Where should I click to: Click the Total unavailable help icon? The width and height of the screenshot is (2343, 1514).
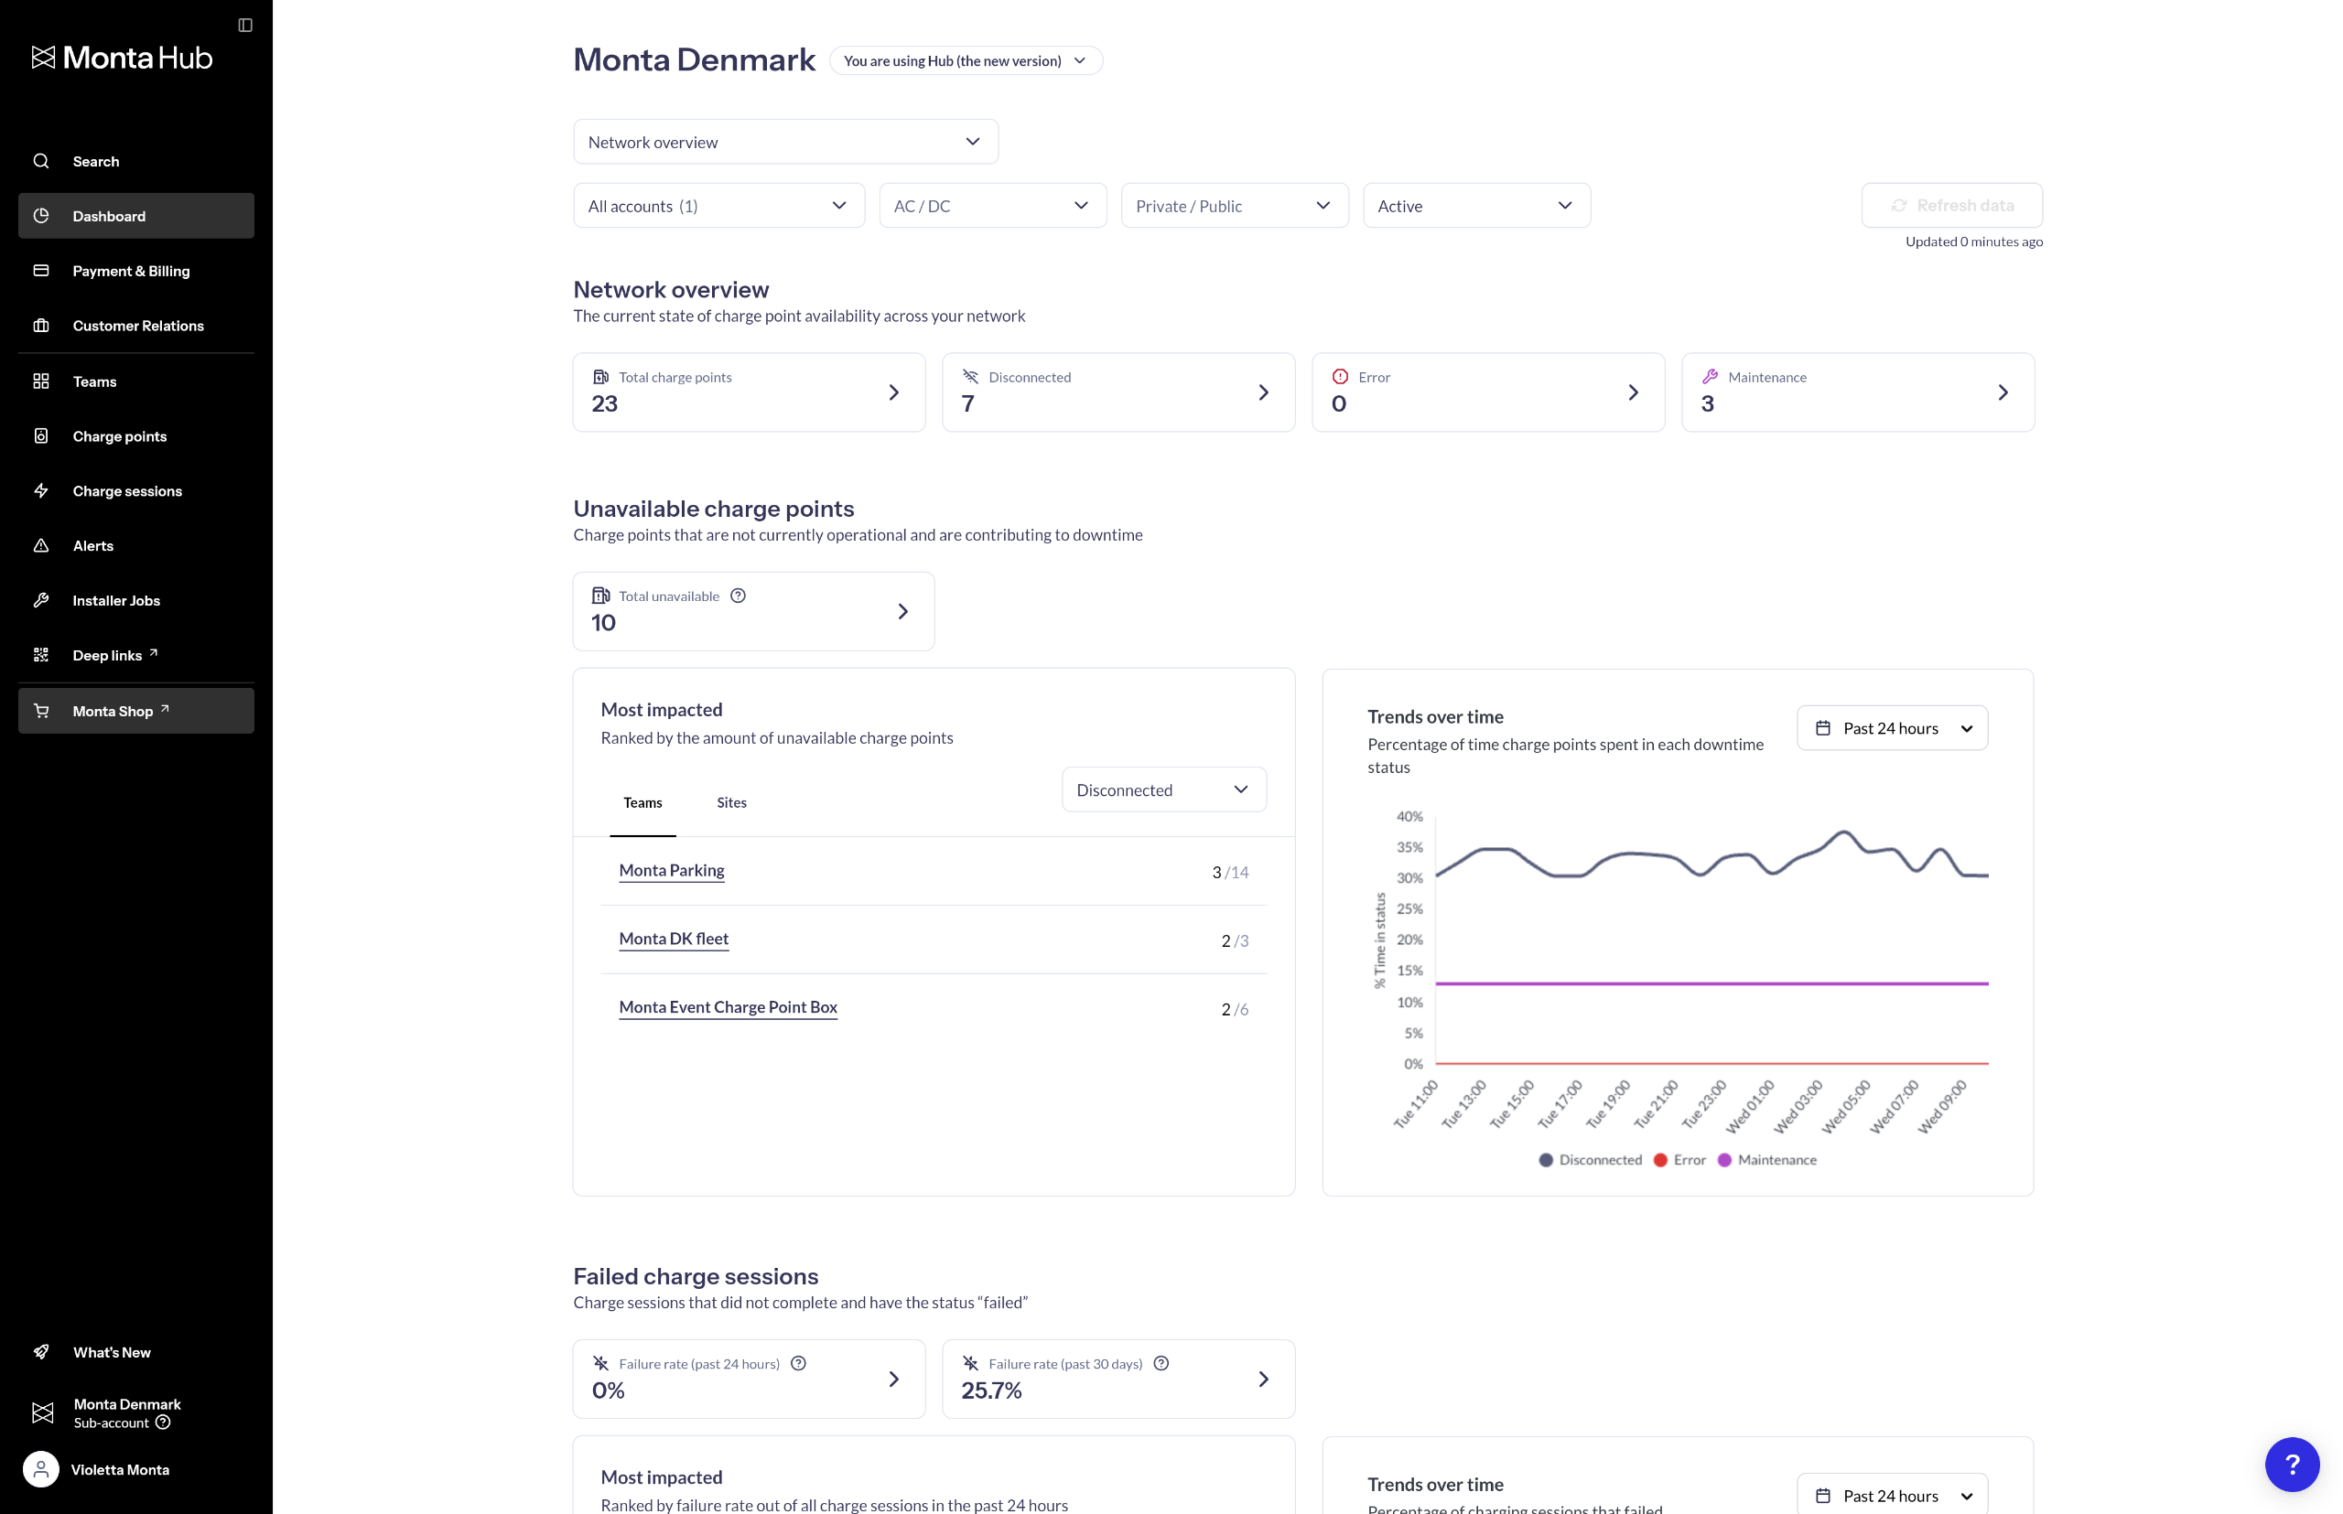click(x=738, y=596)
